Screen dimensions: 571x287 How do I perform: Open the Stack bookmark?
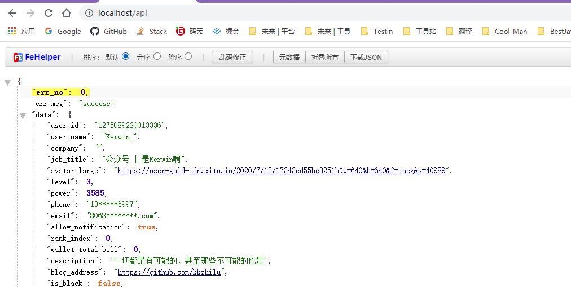click(152, 32)
